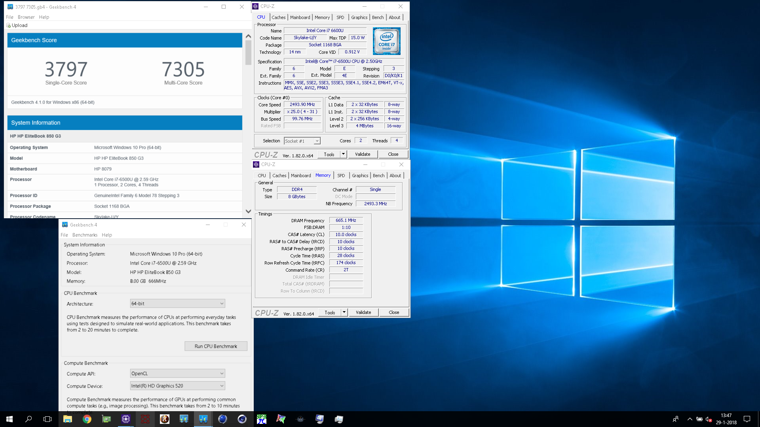Open the Benchmarks menu in Geekbench 4
This screenshot has width=760, height=427.
tap(85, 235)
